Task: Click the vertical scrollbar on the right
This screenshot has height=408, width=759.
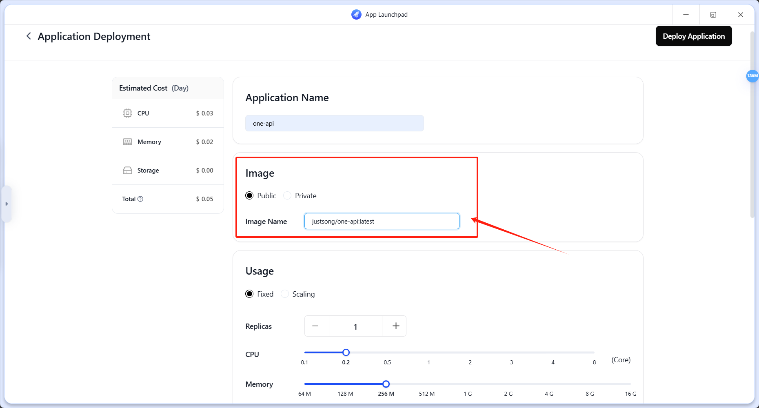Action: (x=752, y=124)
